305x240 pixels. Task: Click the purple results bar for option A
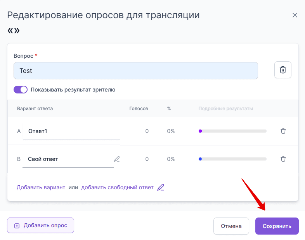pos(232,131)
